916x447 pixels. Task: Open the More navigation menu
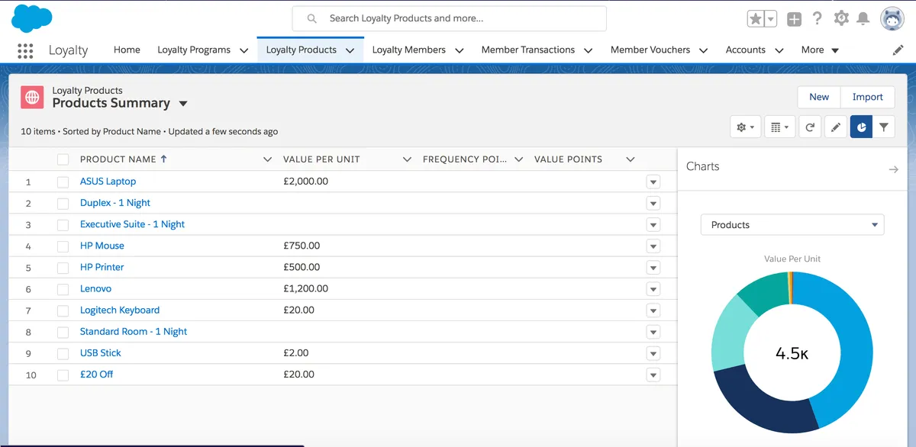pos(820,50)
